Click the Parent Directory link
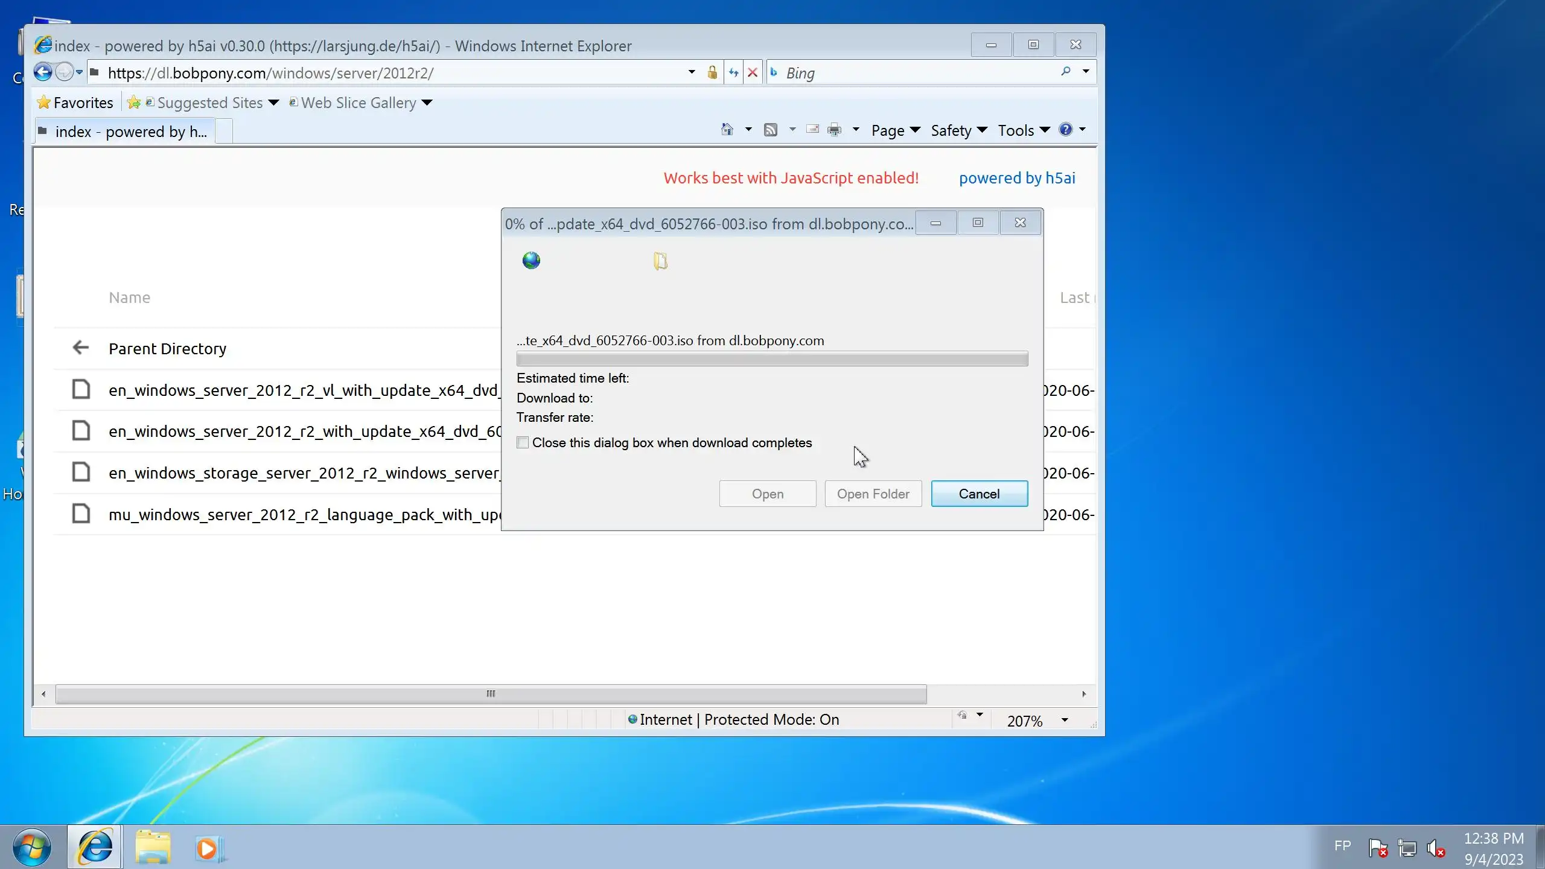The image size is (1545, 869). point(167,349)
